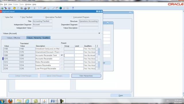Click the Independent Segment field Account

click(x=43, y=25)
